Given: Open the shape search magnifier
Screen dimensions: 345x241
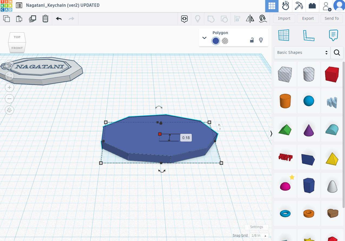Looking at the screenshot, I should click(x=337, y=52).
